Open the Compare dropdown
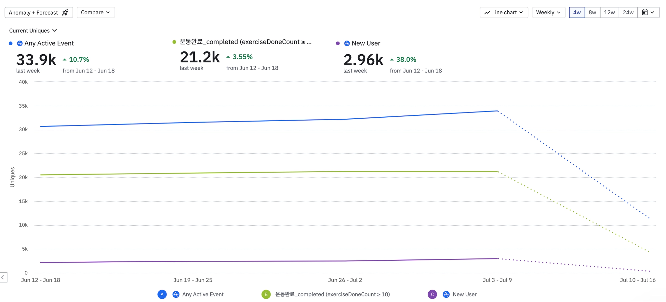 point(96,12)
